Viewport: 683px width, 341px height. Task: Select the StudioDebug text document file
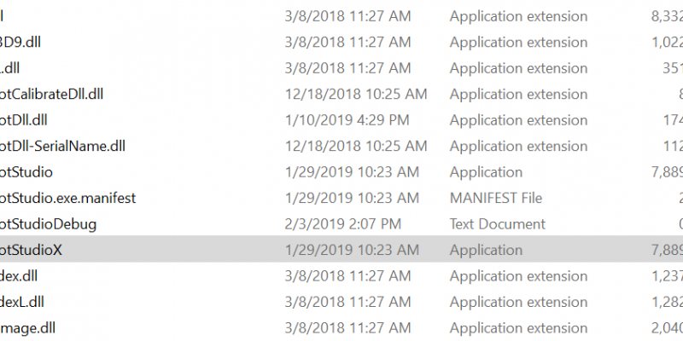[48, 224]
